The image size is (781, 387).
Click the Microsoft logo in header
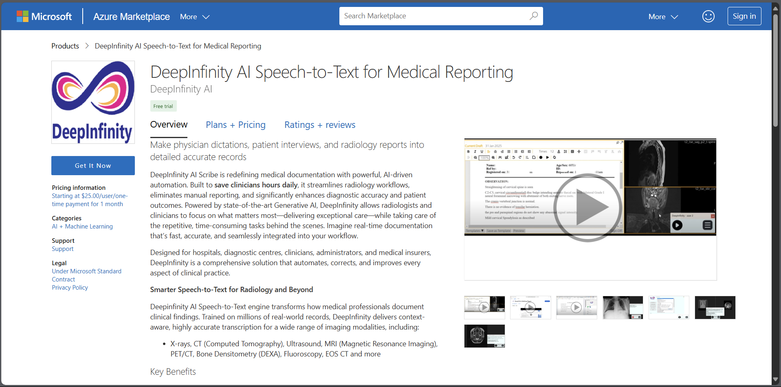(44, 16)
